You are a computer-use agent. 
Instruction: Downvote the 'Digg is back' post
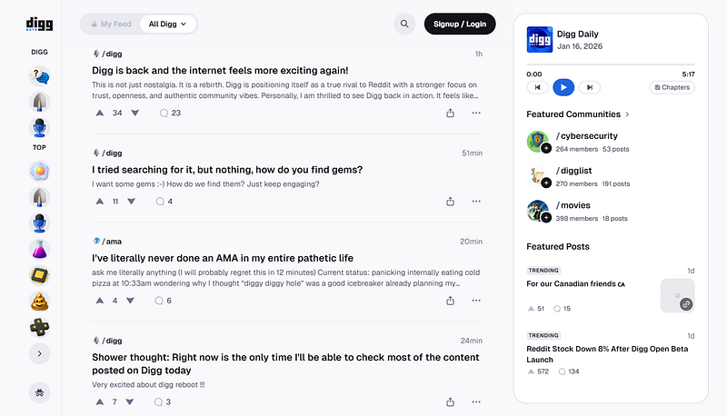click(134, 113)
